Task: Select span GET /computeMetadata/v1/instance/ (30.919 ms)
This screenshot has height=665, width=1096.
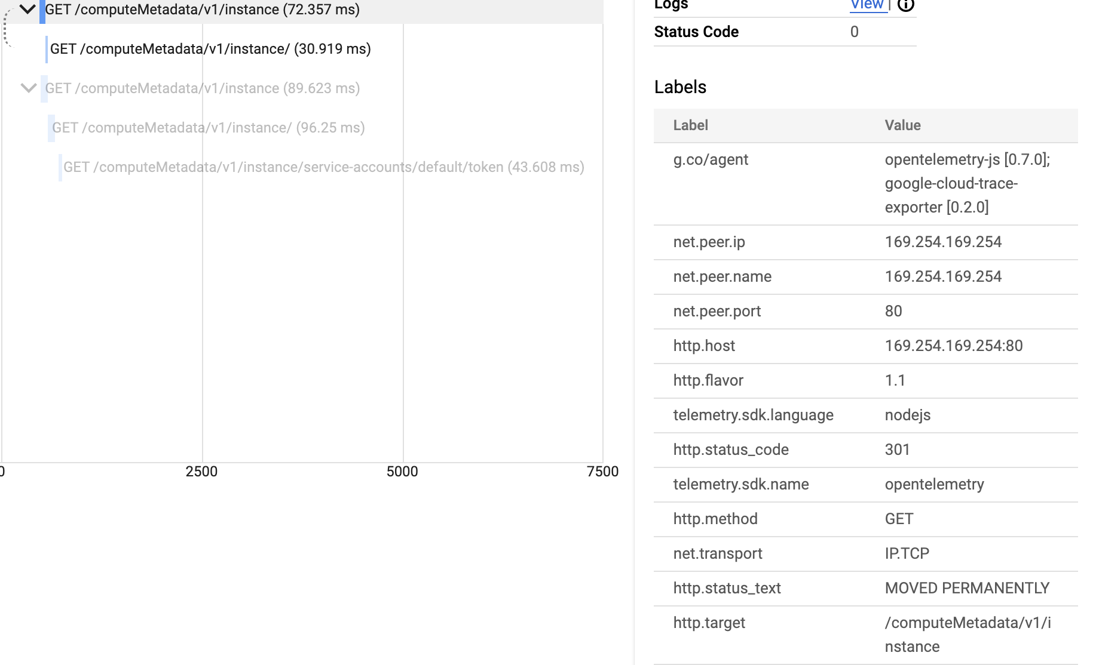Action: click(x=210, y=49)
